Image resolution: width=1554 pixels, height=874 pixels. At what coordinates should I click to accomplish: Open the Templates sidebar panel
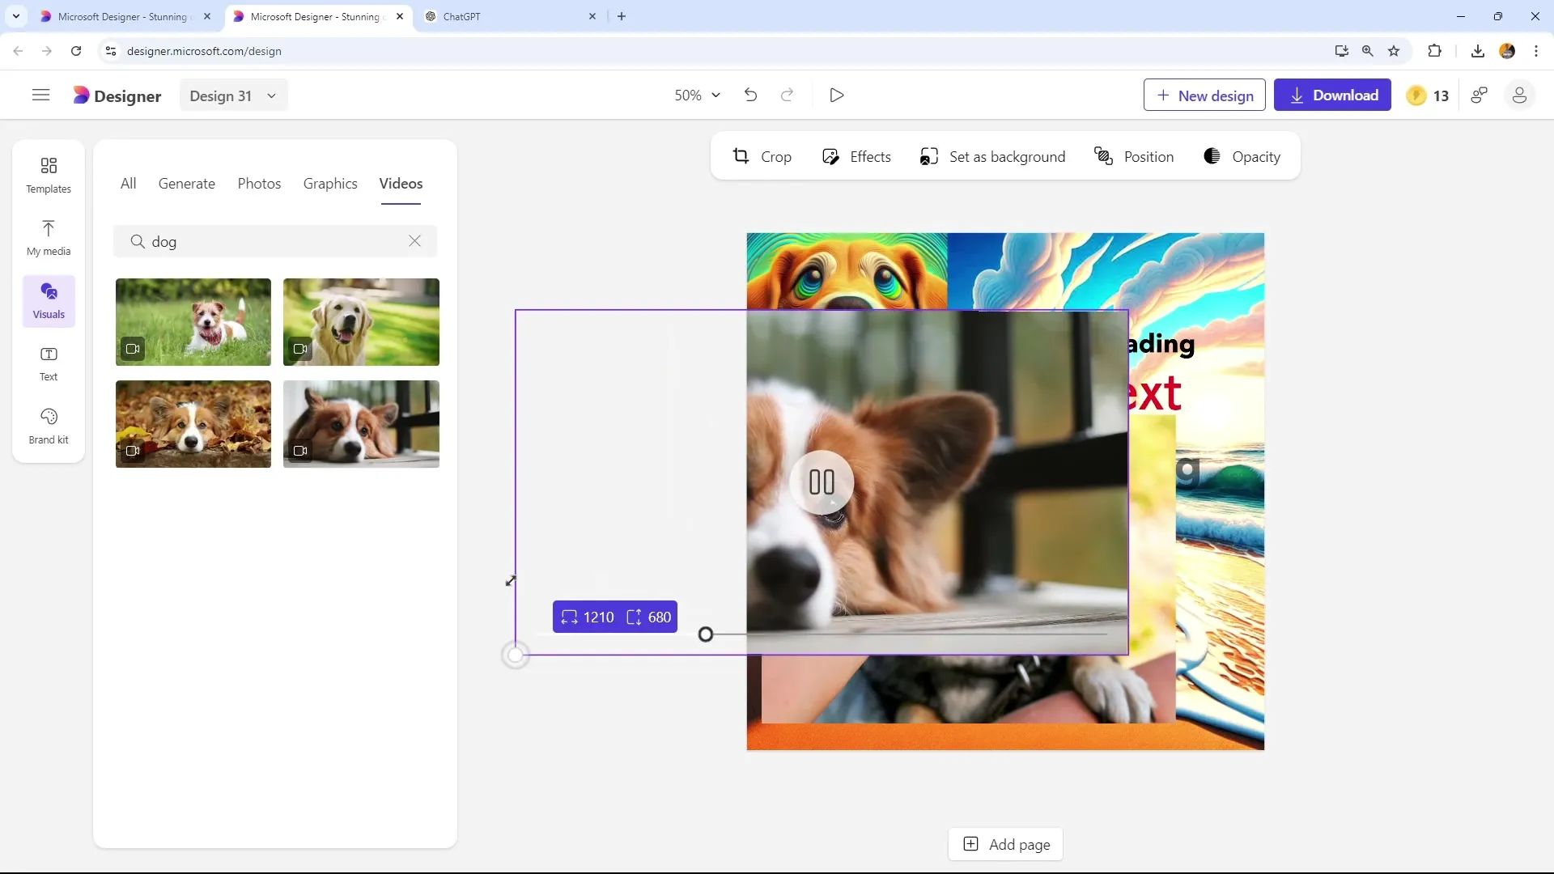49,175
